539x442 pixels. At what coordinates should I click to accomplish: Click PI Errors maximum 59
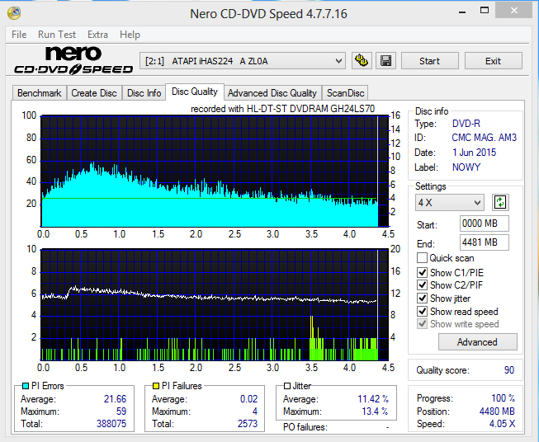click(x=121, y=411)
